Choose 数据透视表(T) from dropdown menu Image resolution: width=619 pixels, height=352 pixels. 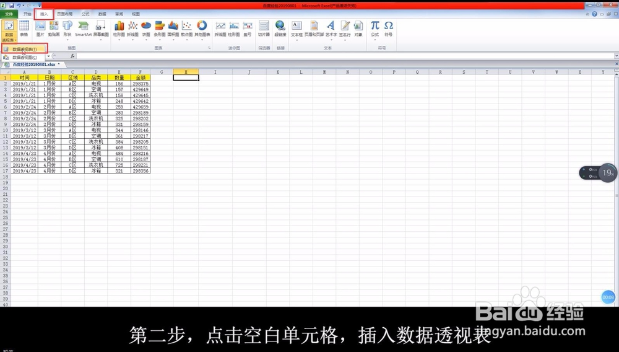25,50
